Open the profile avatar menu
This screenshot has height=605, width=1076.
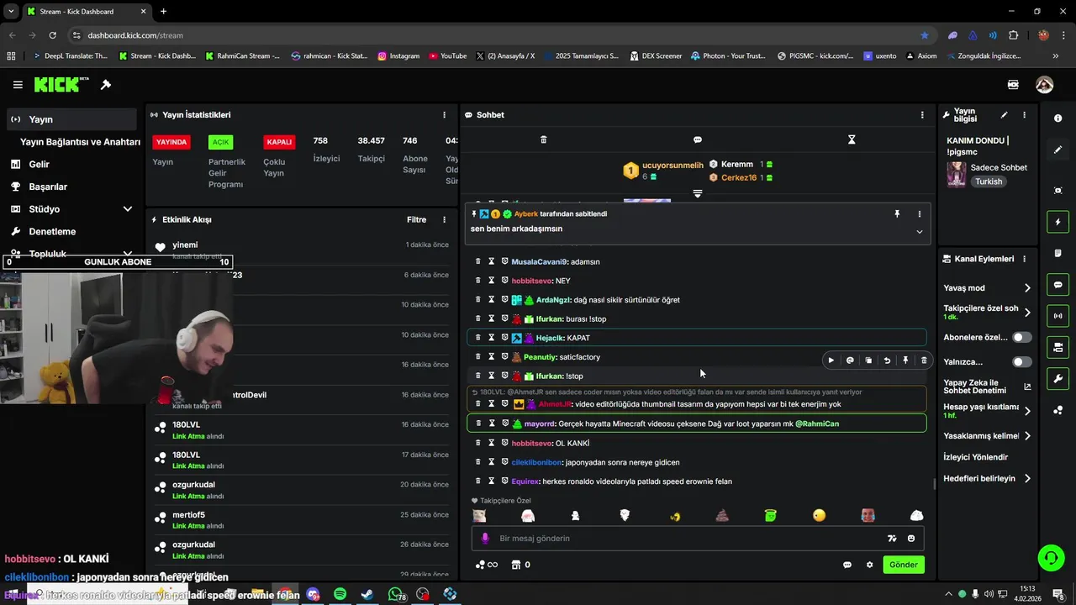click(1044, 85)
